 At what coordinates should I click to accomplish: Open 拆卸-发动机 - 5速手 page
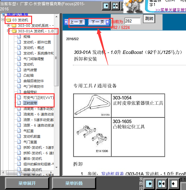click(x=39, y=148)
